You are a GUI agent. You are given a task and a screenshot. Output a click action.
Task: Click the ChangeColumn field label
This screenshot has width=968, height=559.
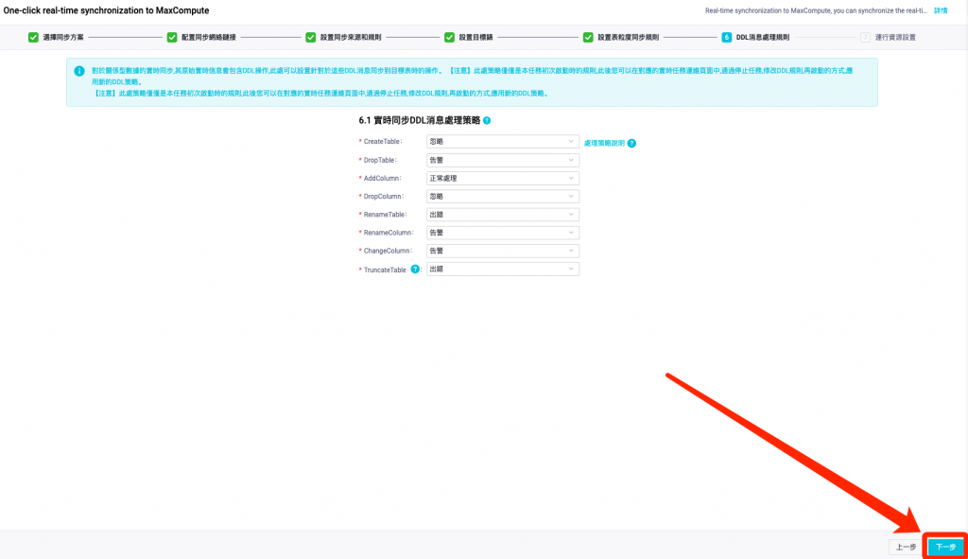pos(388,251)
